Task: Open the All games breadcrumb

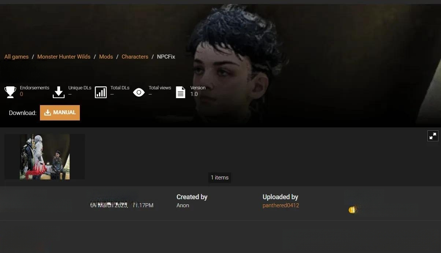Action: point(16,57)
